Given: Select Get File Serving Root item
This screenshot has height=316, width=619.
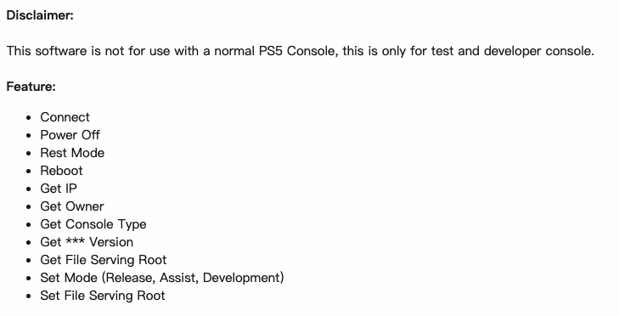Looking at the screenshot, I should 103,260.
